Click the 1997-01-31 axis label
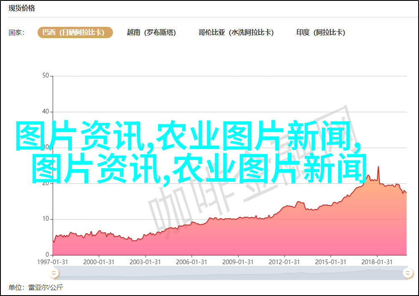This screenshot has height=296, width=419. pos(52,262)
